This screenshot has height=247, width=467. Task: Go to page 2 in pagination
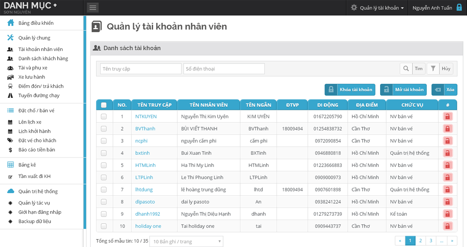pos(420,240)
